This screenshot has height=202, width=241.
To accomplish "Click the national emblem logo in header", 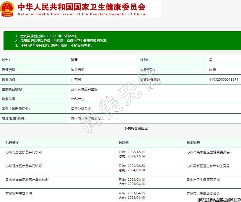I will 7,9.
